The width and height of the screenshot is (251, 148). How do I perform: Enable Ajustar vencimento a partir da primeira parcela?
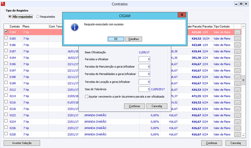tap(87, 97)
